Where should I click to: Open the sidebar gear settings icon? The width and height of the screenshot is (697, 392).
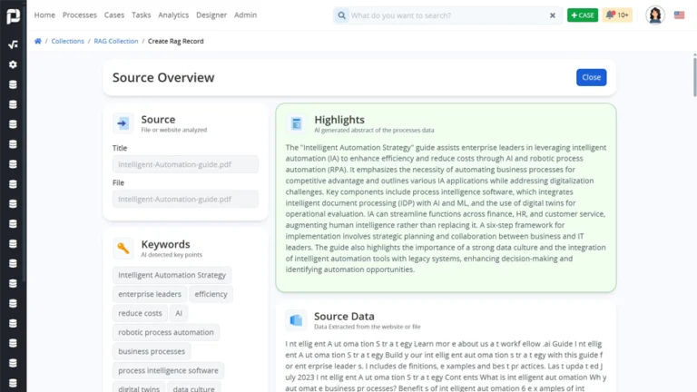click(13, 64)
